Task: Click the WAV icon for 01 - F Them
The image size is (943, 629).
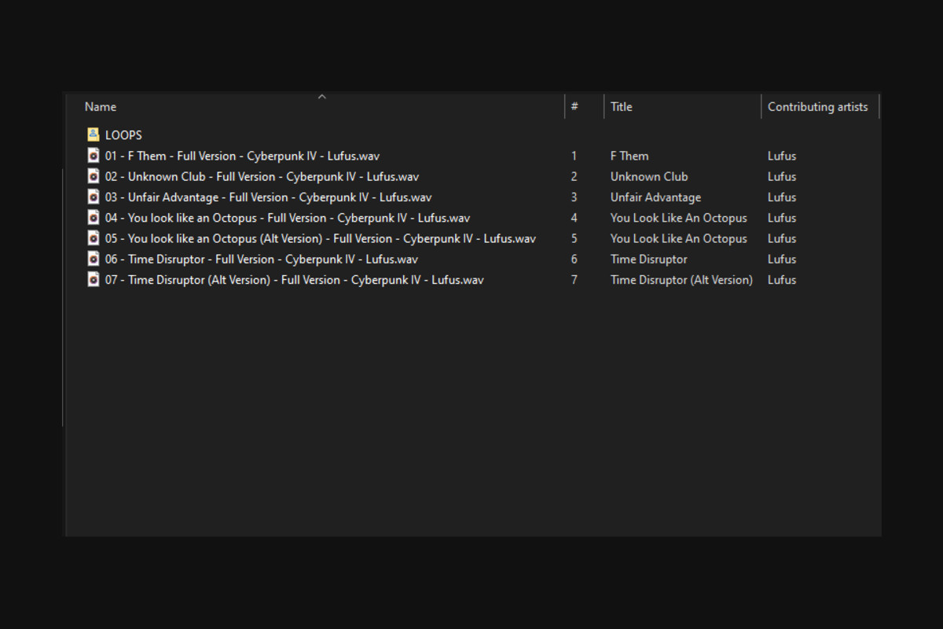Action: [93, 156]
